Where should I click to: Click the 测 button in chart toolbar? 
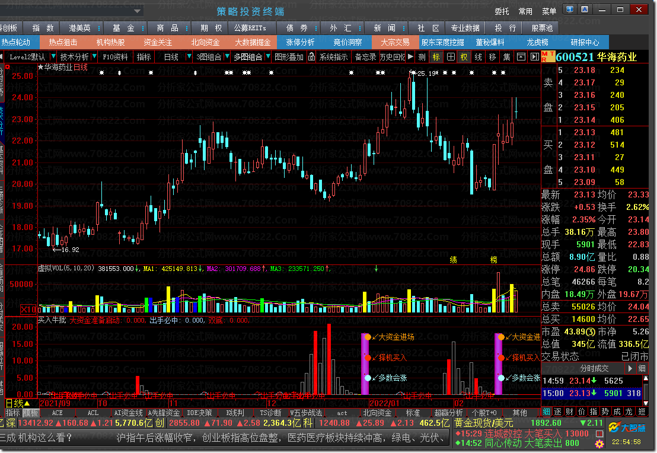(x=422, y=57)
